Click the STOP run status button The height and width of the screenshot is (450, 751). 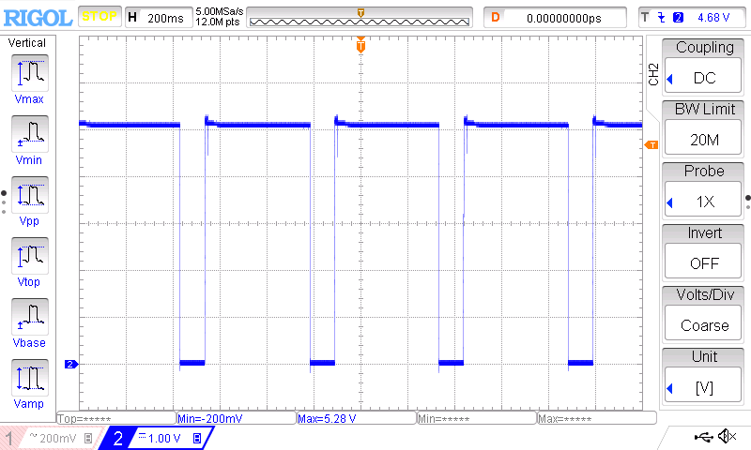(x=99, y=17)
